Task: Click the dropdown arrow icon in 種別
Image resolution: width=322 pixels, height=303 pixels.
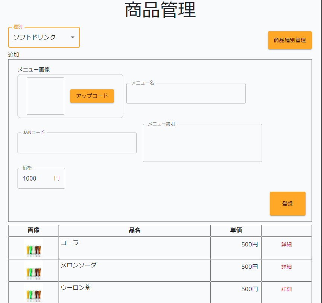Action: pos(73,37)
